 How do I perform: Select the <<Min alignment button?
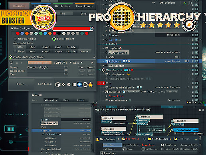(x=20, y=47)
